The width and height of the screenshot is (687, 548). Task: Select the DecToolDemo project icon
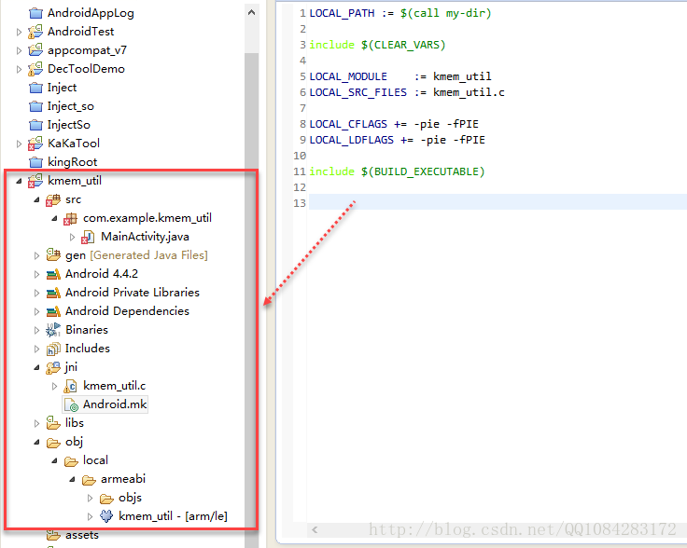click(x=35, y=69)
